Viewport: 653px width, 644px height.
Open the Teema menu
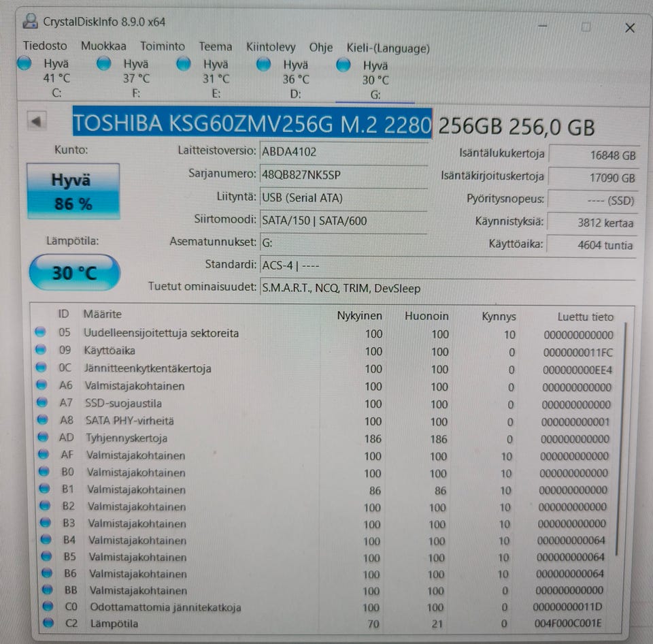pos(216,47)
